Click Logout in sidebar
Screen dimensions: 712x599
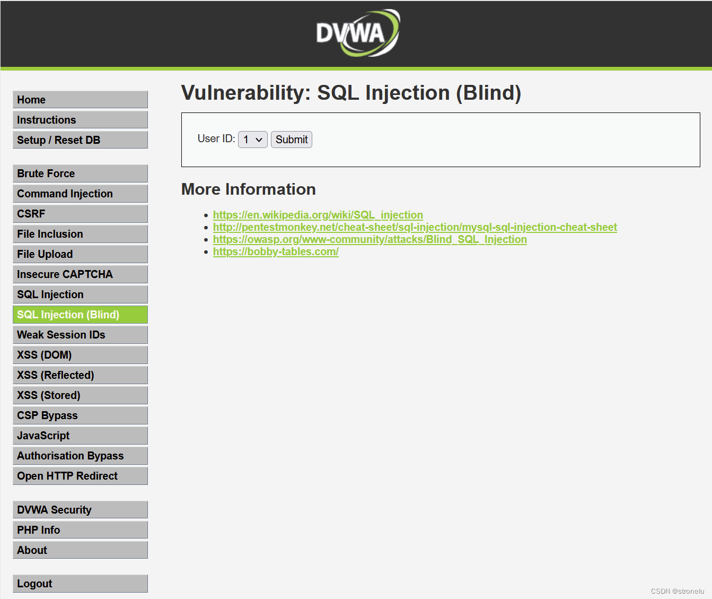pos(80,584)
